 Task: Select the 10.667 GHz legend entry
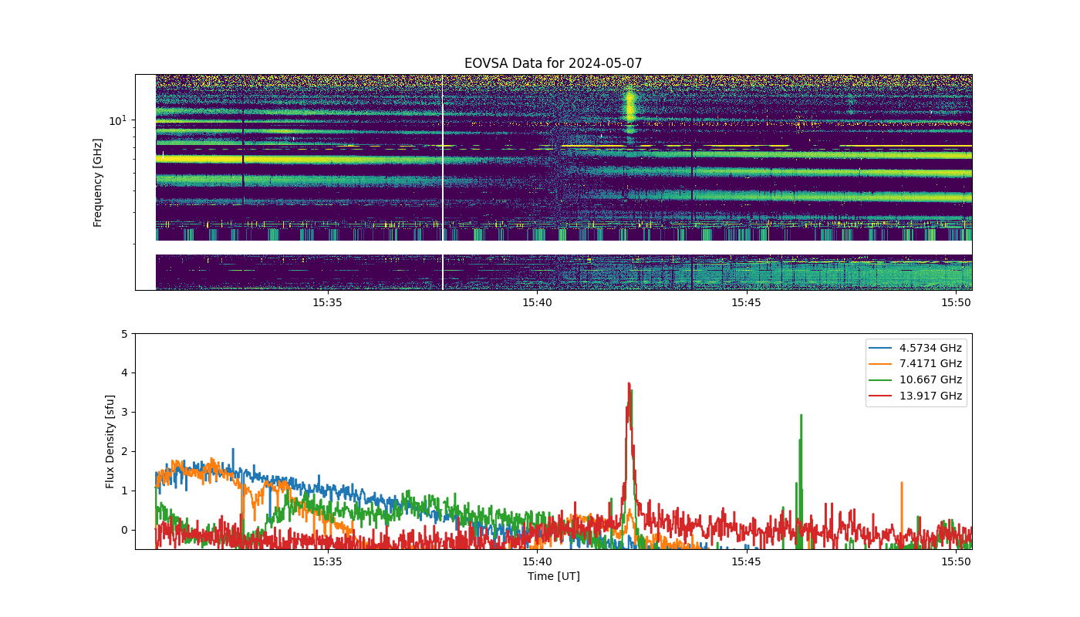coord(916,379)
